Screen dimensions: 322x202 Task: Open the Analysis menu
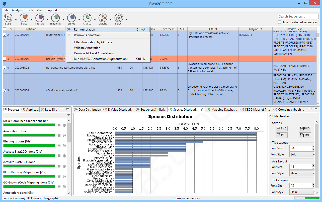17,10
